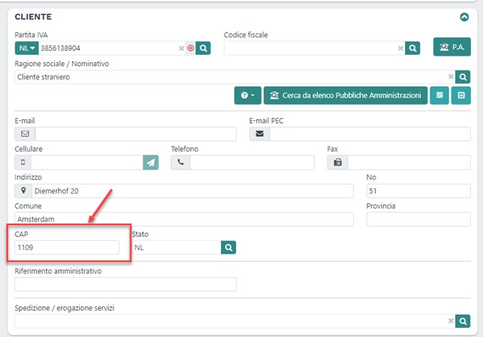The height and width of the screenshot is (337, 483).
Task: Click into the CAP field
Action: 68,247
